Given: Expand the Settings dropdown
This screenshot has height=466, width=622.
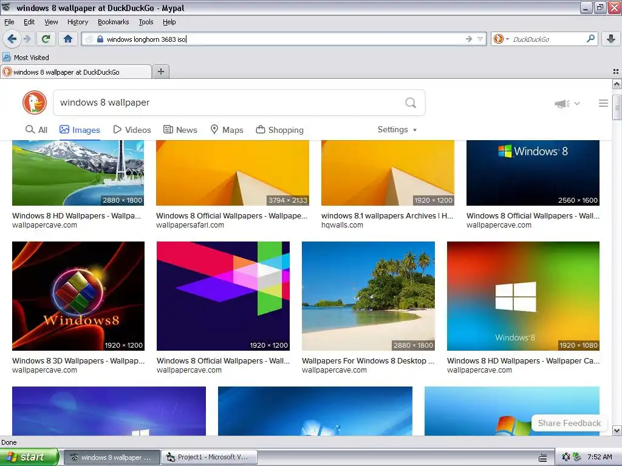Looking at the screenshot, I should [x=397, y=130].
